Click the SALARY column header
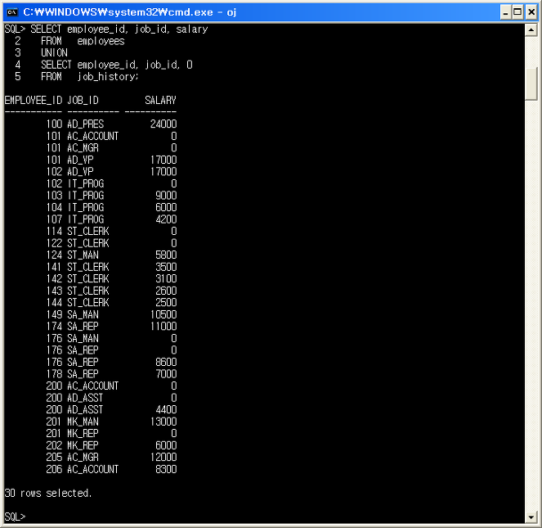 point(161,101)
